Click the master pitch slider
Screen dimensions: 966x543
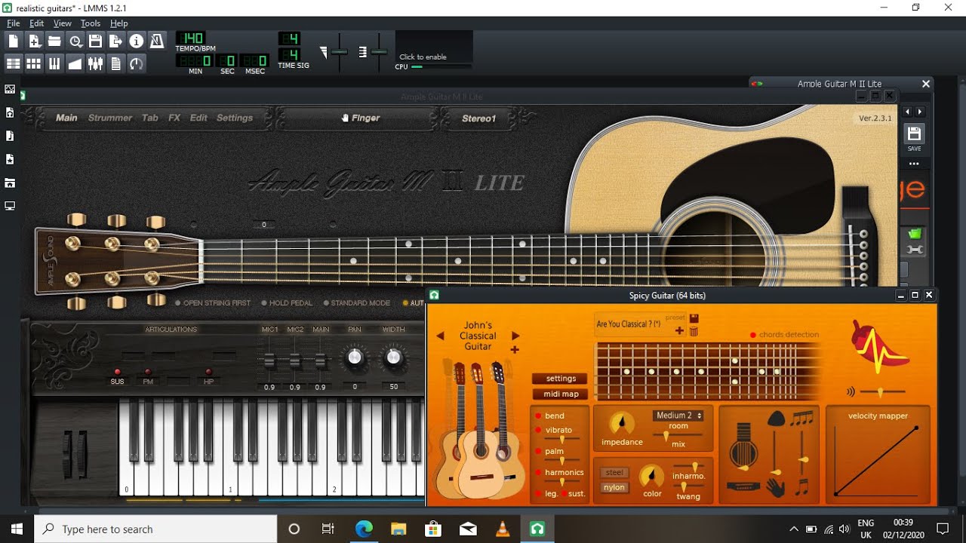pos(379,52)
